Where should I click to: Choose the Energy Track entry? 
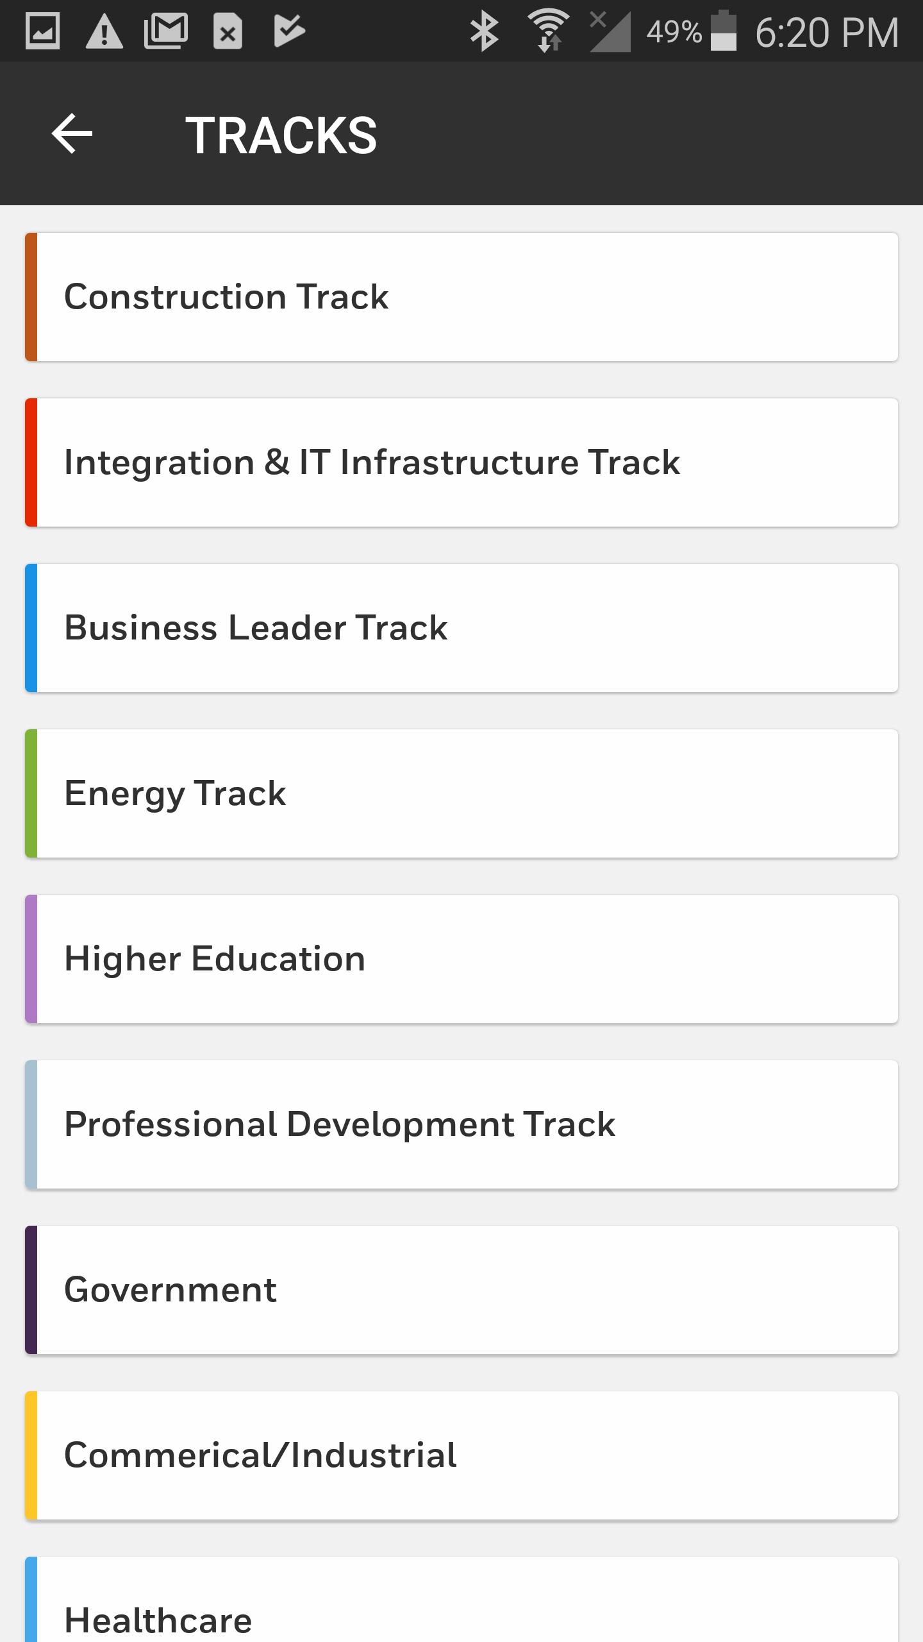[462, 793]
